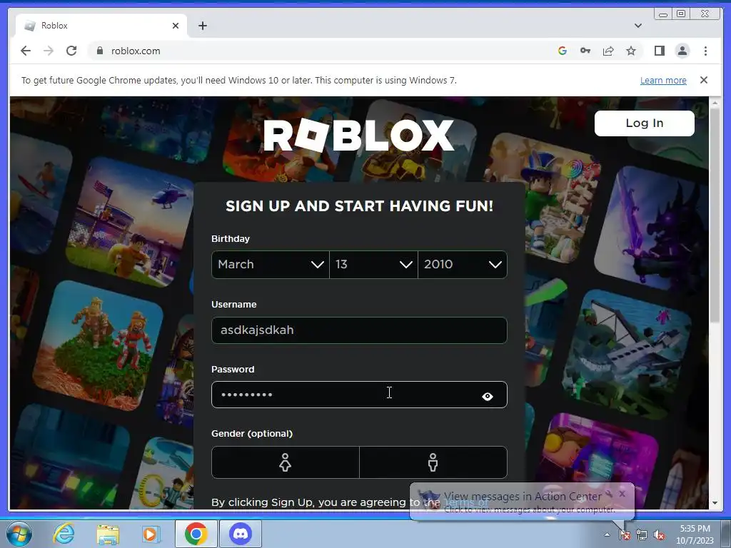This screenshot has height=548, width=731.
Task: Open the birthday year dropdown (2010)
Action: tap(463, 264)
